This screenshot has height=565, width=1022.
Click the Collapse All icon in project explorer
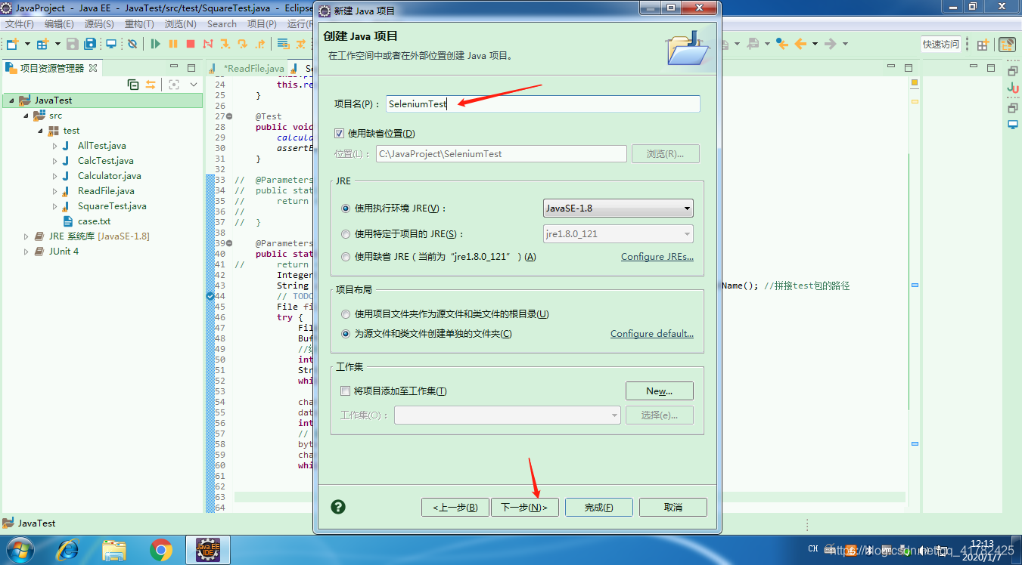[133, 85]
